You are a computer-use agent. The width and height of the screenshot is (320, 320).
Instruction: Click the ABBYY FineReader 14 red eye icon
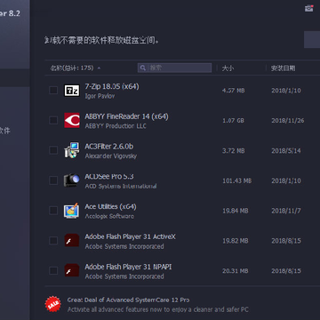pyautogui.click(x=72, y=120)
